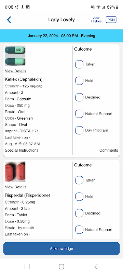Open Comments for Keflex
The height and width of the screenshot is (275, 123).
point(109,150)
